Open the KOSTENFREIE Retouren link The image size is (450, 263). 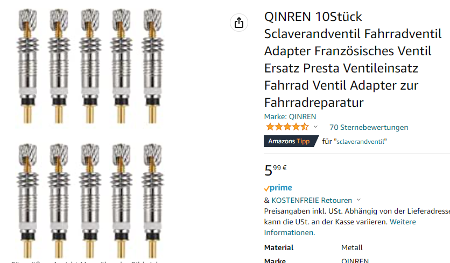click(312, 200)
